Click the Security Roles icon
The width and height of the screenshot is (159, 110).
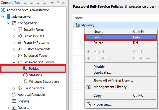click(20, 30)
